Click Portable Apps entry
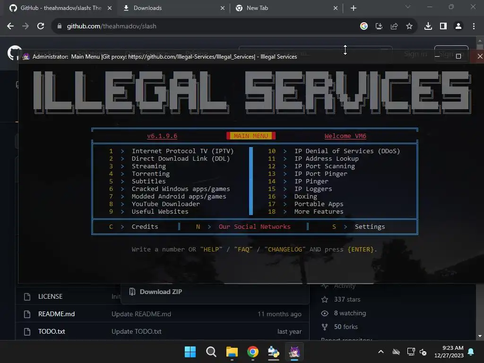Viewport: 484px width, 363px height. [319, 204]
